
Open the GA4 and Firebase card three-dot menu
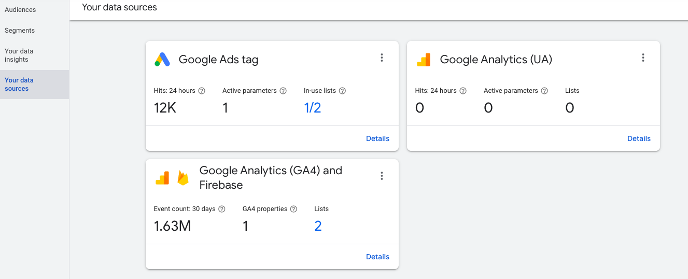click(382, 176)
